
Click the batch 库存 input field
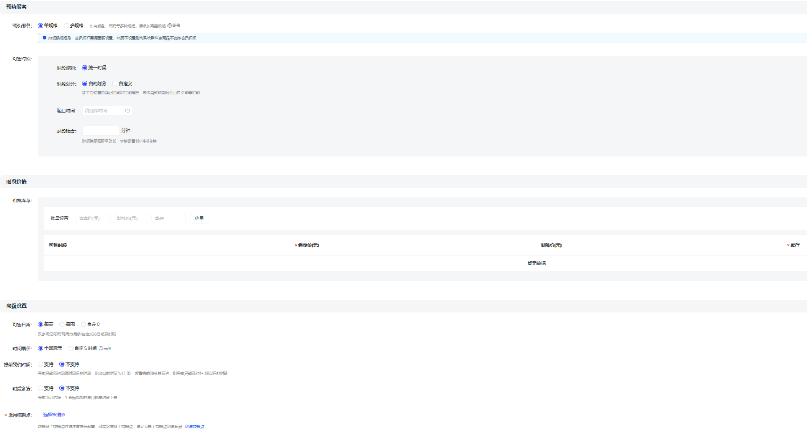169,218
